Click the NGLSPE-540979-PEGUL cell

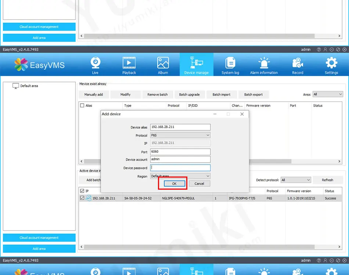click(178, 198)
